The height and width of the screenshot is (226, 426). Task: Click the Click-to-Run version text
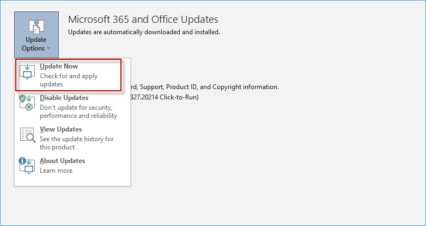[165, 97]
